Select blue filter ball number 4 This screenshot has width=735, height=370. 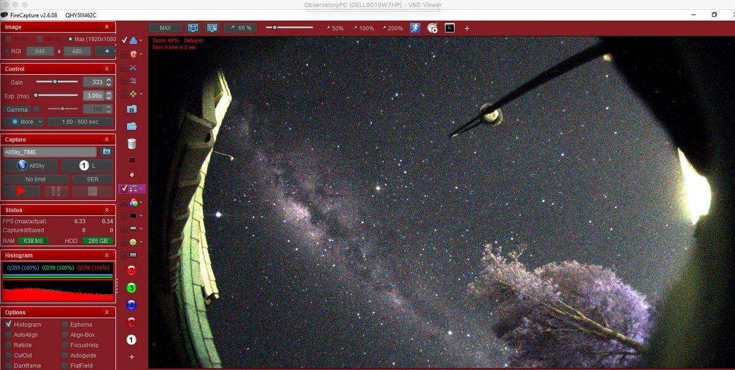click(x=132, y=305)
